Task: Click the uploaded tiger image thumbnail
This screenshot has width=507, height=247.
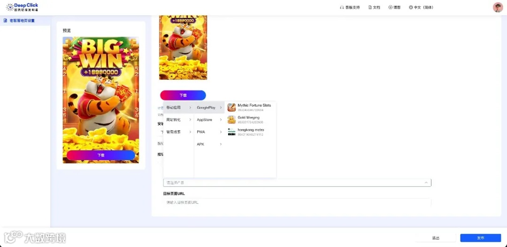Action: pyautogui.click(x=183, y=47)
